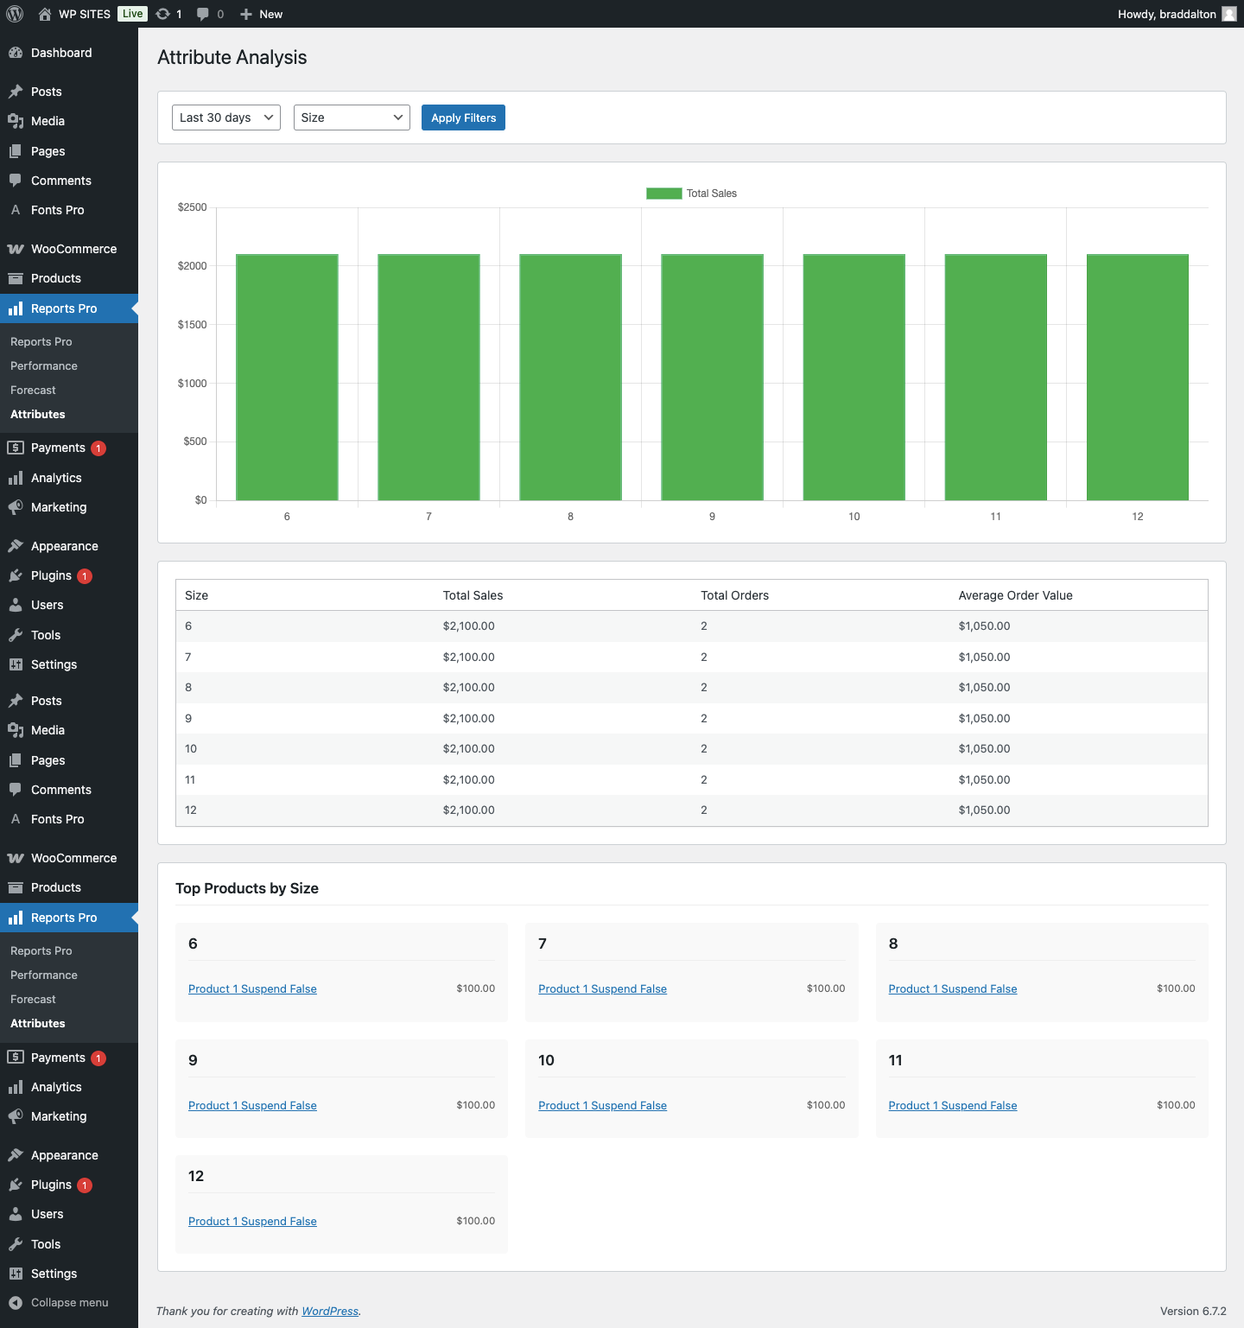Click the green bar for size 9
This screenshot has width=1244, height=1328.
(x=712, y=377)
